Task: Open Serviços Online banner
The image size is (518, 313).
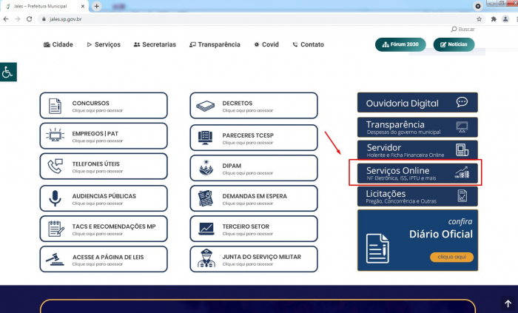Action: 417,173
